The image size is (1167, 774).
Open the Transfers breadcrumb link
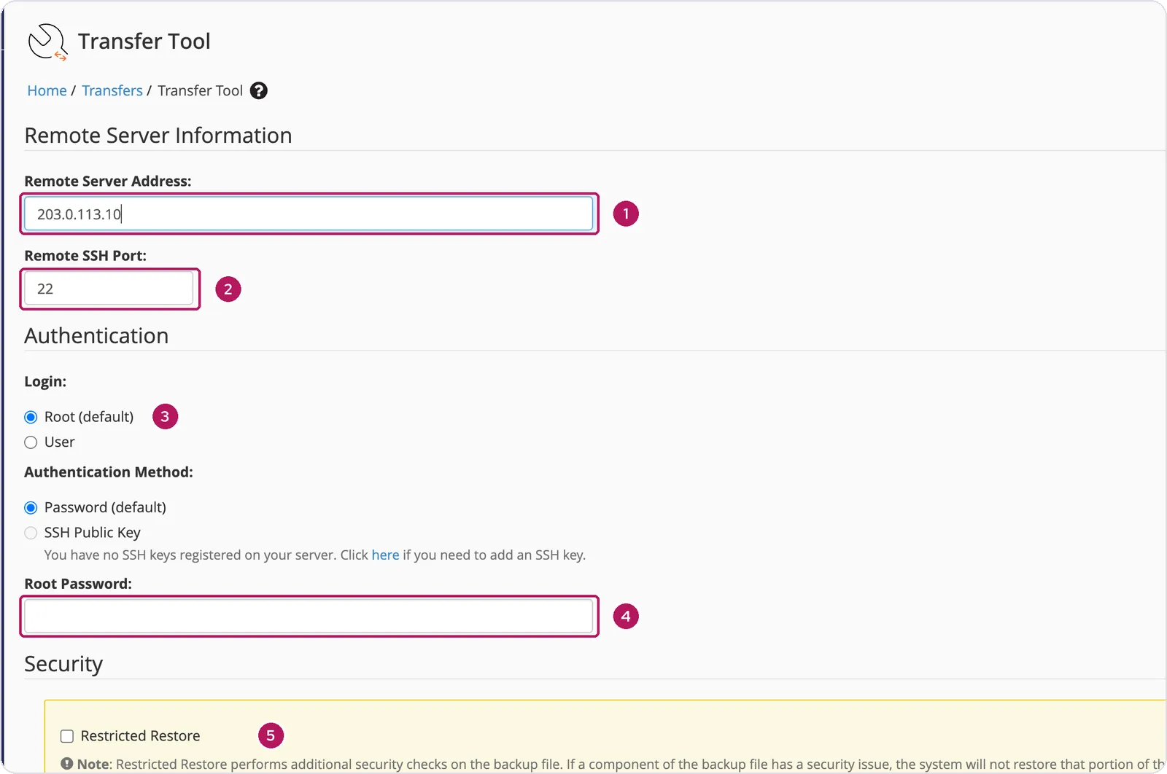[x=112, y=90]
